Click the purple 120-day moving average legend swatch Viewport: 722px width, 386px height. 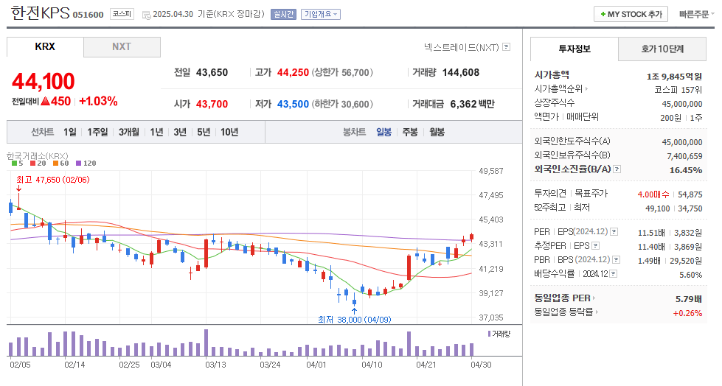click(80, 163)
